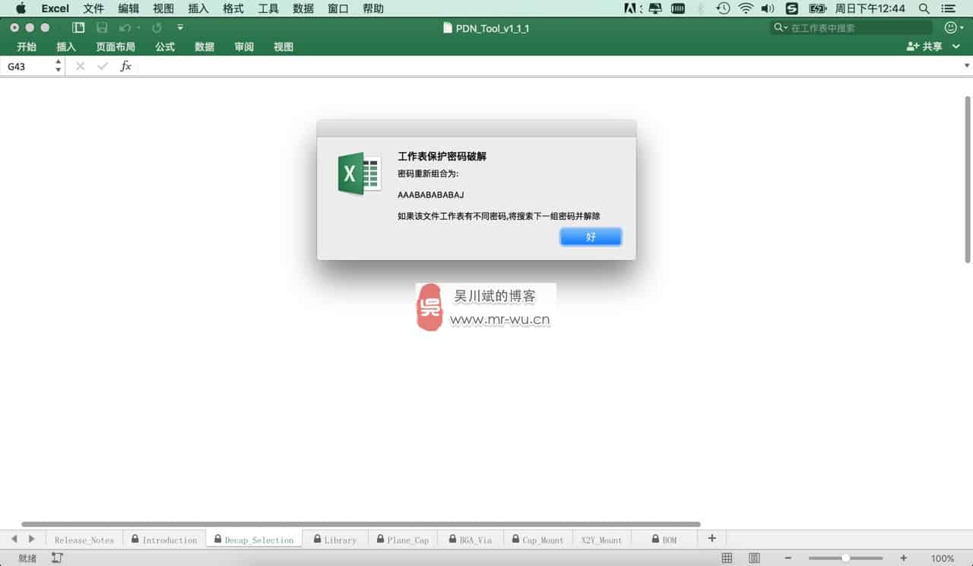Open the 页面布局 ribbon tab
973x566 pixels.
point(116,46)
